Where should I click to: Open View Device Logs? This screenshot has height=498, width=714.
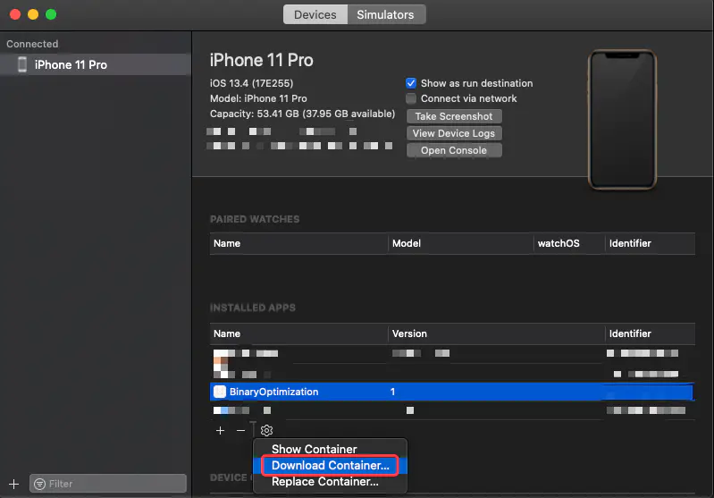point(454,133)
